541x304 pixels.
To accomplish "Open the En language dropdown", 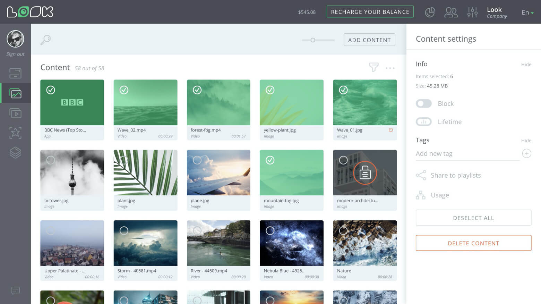I will (527, 12).
